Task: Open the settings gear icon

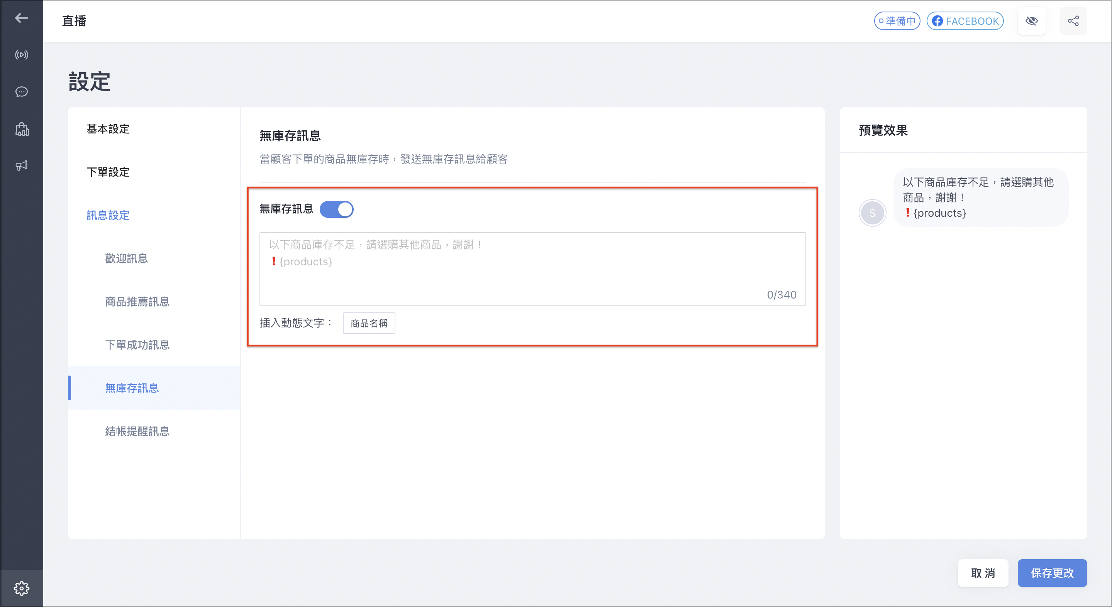Action: pyautogui.click(x=21, y=588)
